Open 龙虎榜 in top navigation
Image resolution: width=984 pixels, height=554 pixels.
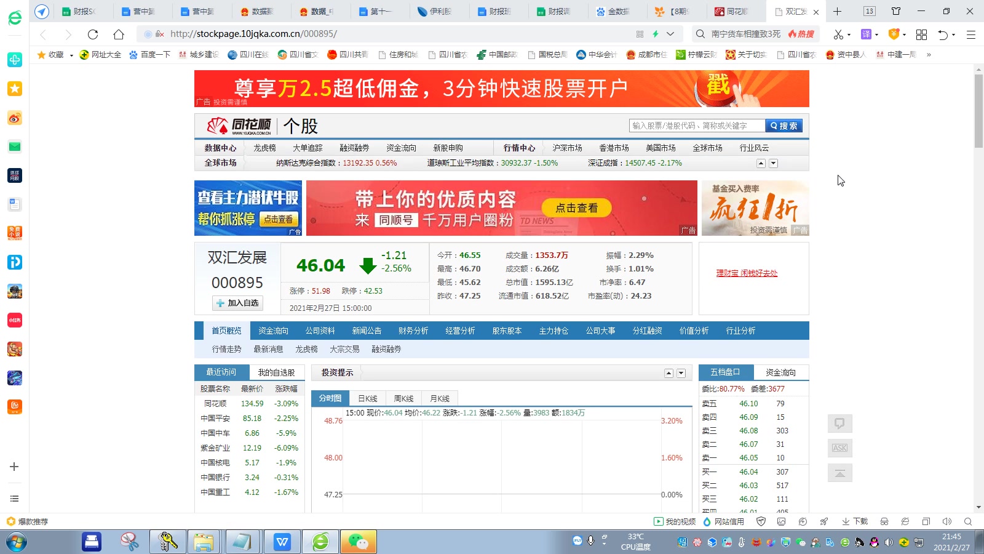(x=264, y=148)
